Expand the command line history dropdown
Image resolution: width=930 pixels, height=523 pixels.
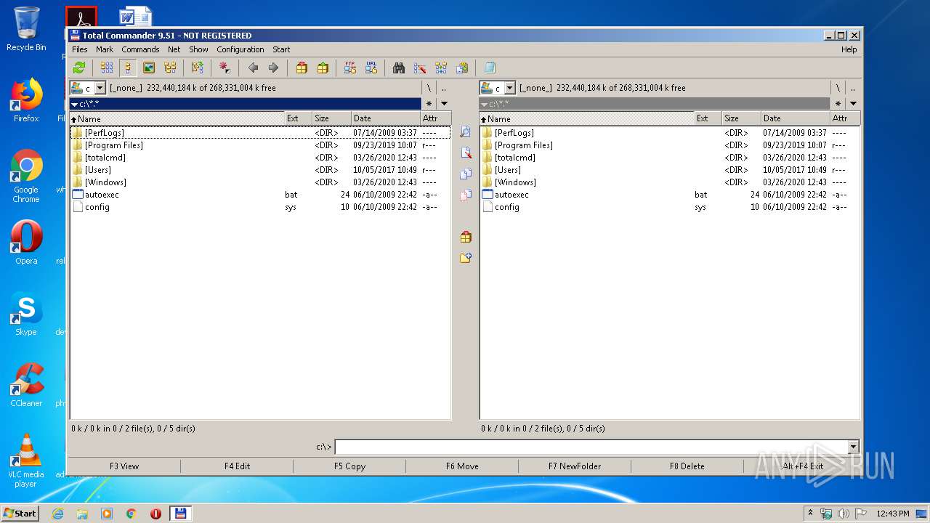point(853,447)
